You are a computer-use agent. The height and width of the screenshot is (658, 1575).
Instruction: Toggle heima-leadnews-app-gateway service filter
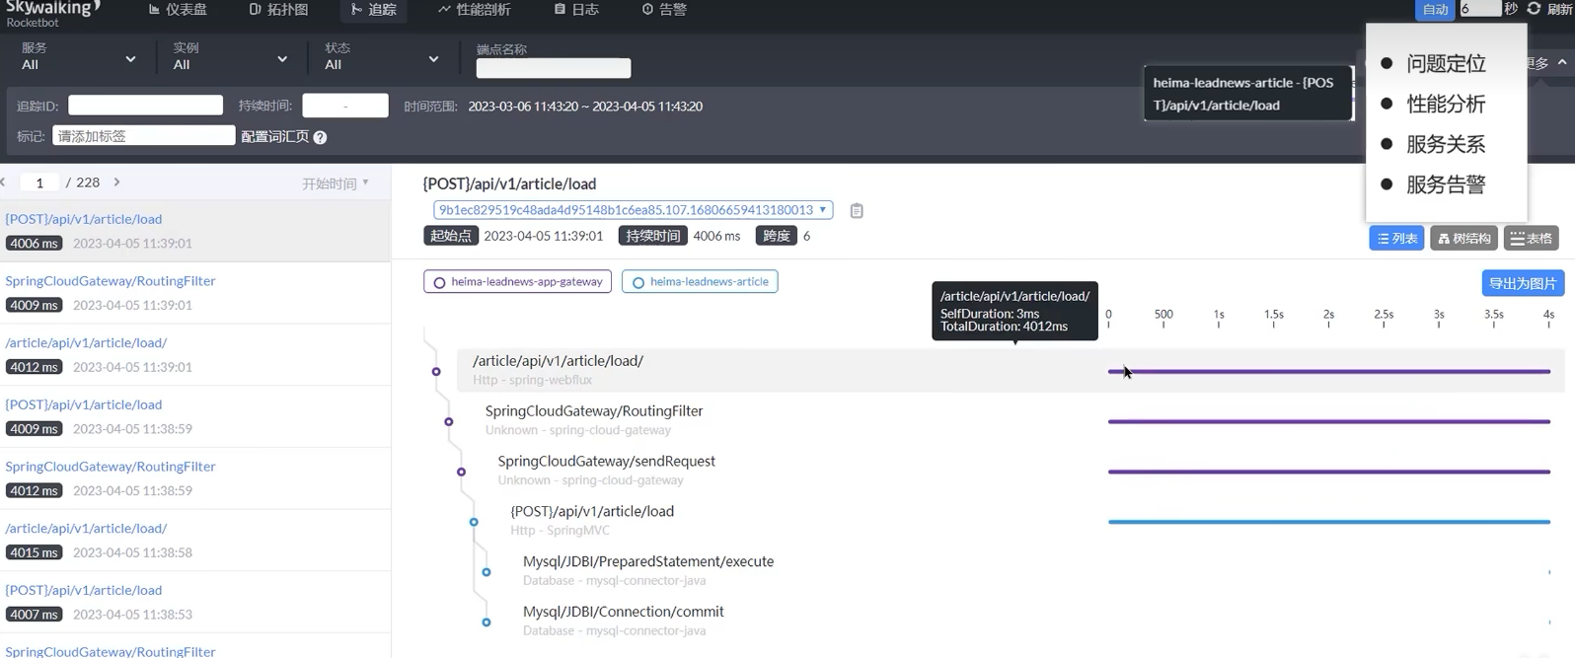517,281
